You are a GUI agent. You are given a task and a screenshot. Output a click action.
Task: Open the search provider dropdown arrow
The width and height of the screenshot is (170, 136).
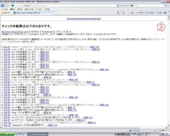tap(168, 6)
